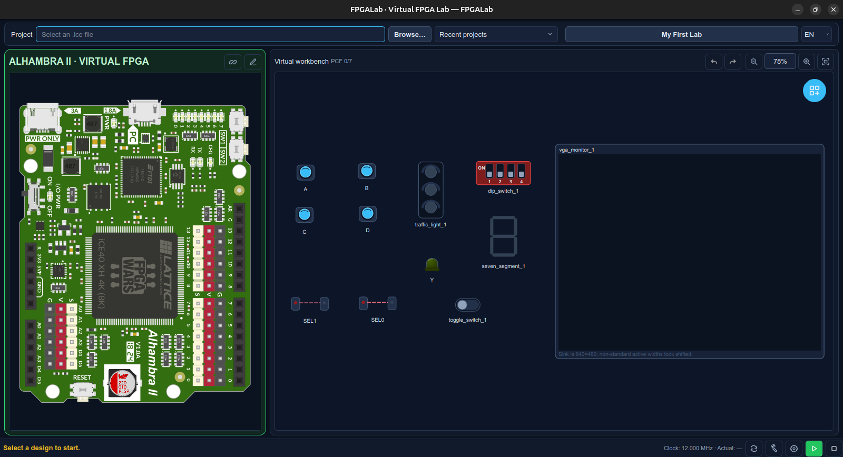Screen dimensions: 843x457
Task: Toggle DIP switch 3
Action: [511, 172]
